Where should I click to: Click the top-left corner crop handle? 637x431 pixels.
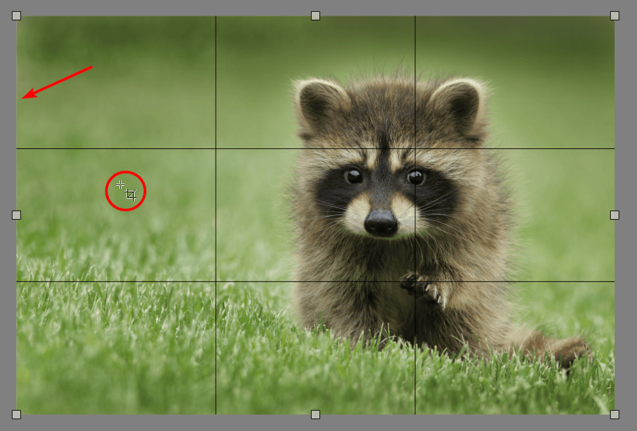tap(16, 16)
